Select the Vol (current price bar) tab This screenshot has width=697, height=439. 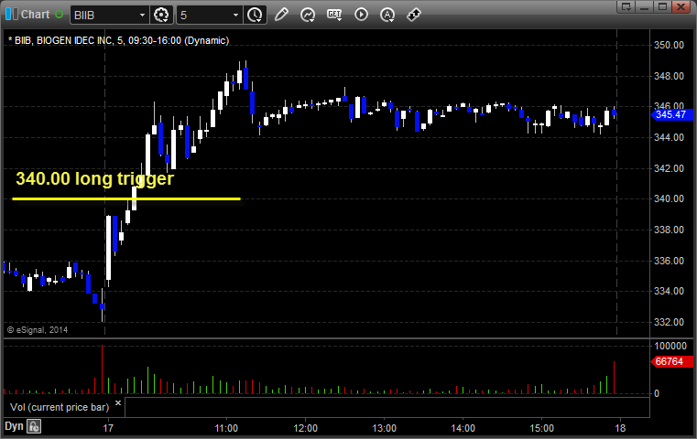[x=60, y=407]
